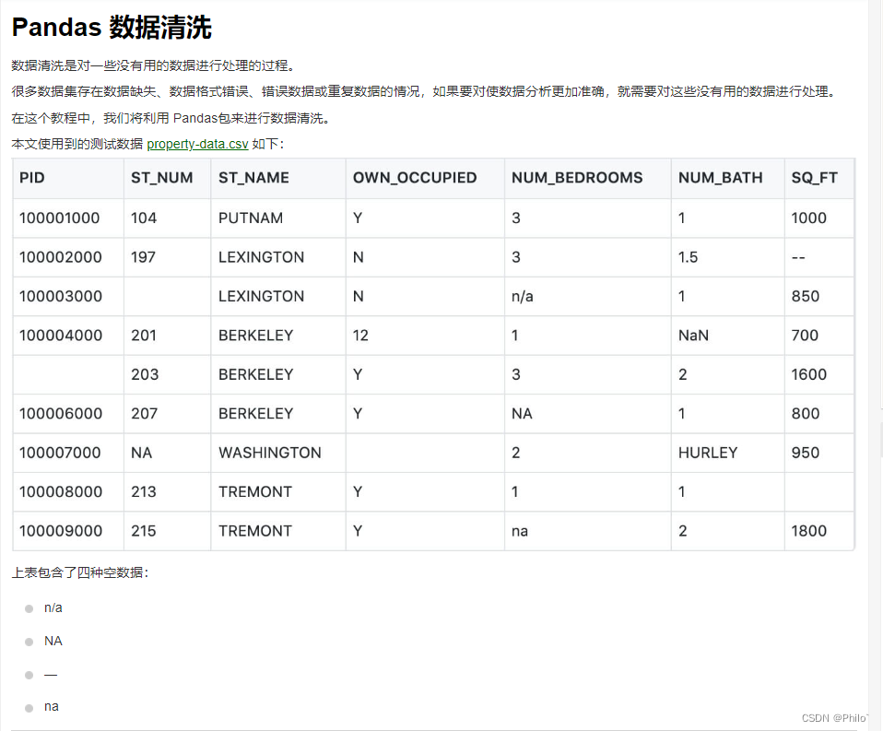Select the cell containing 100001000
This screenshot has width=883, height=731.
pos(68,218)
